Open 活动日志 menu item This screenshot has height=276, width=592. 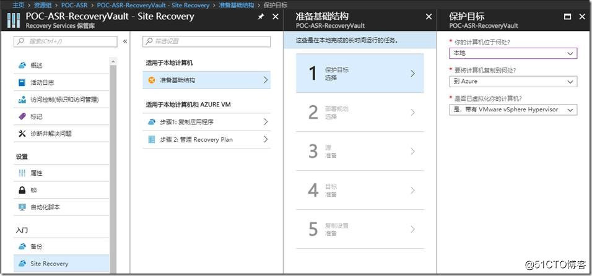pos(61,82)
